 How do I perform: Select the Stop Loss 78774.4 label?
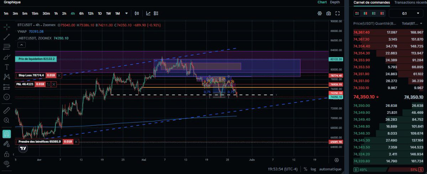(x=31, y=75)
